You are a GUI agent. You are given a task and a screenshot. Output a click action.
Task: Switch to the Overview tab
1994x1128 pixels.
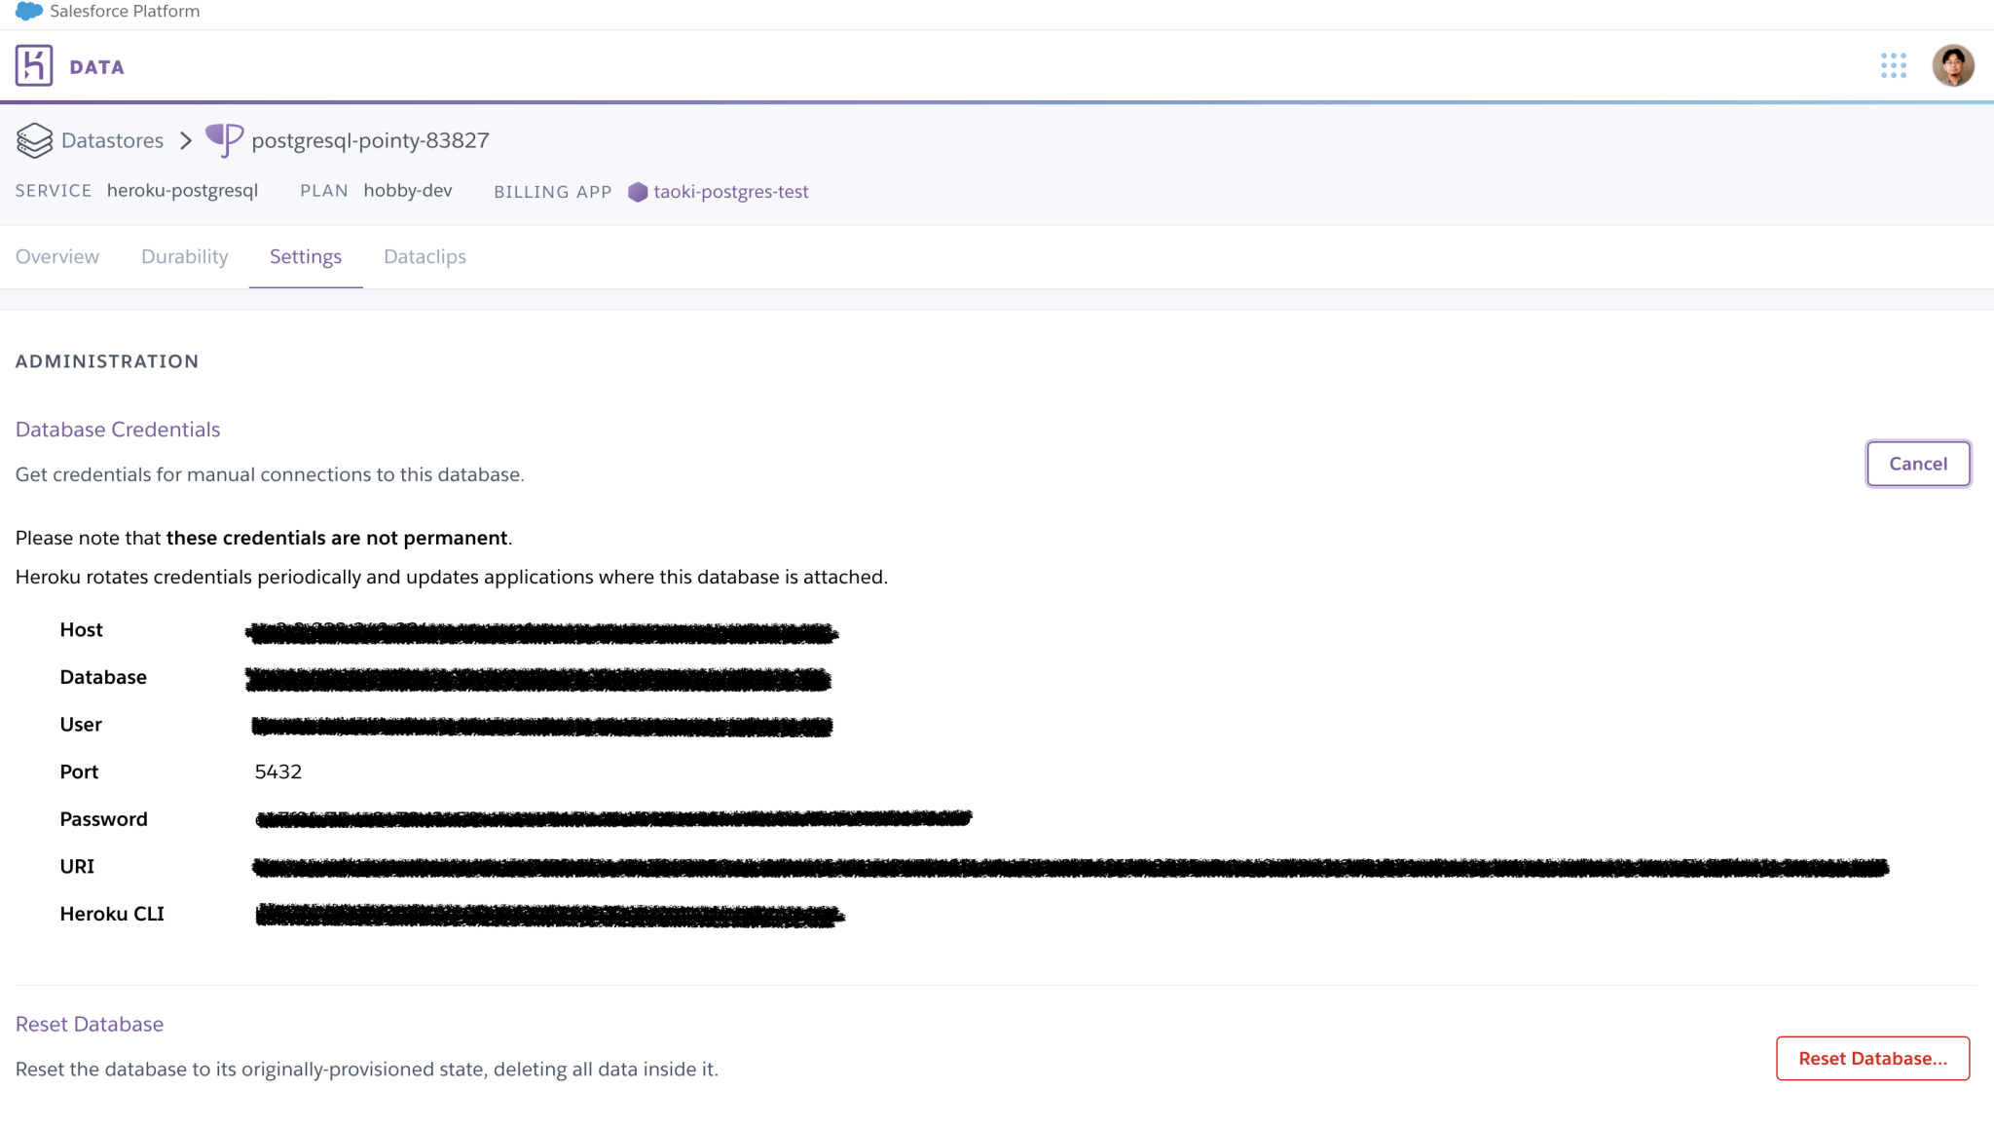click(57, 256)
